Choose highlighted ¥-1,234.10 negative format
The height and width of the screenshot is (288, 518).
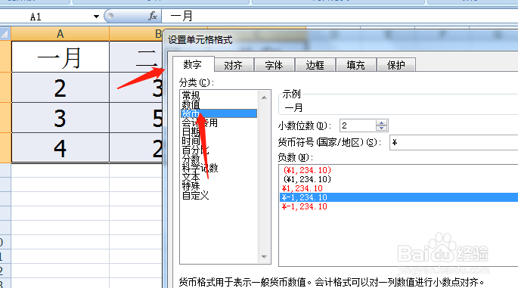[x=399, y=197]
